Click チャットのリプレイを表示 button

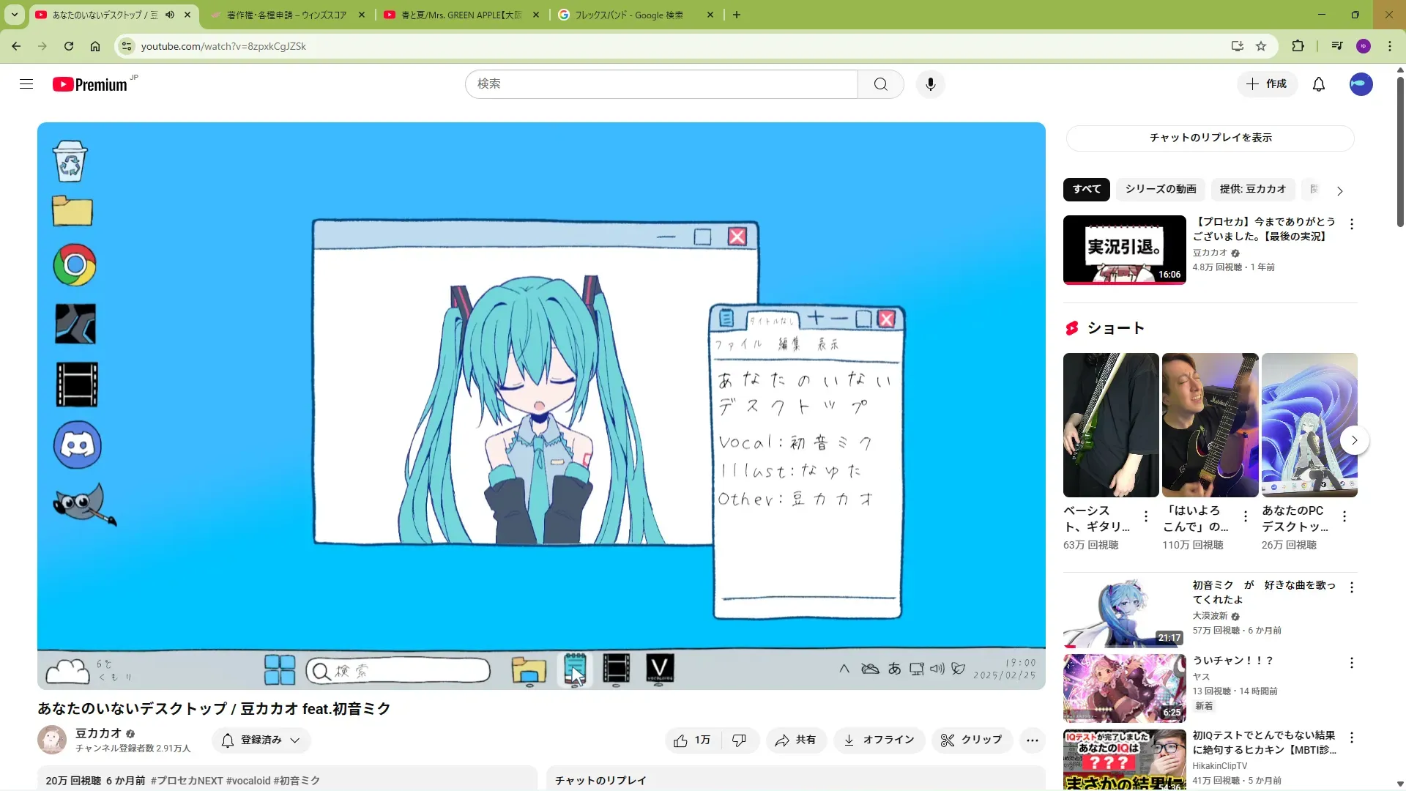coord(1210,138)
